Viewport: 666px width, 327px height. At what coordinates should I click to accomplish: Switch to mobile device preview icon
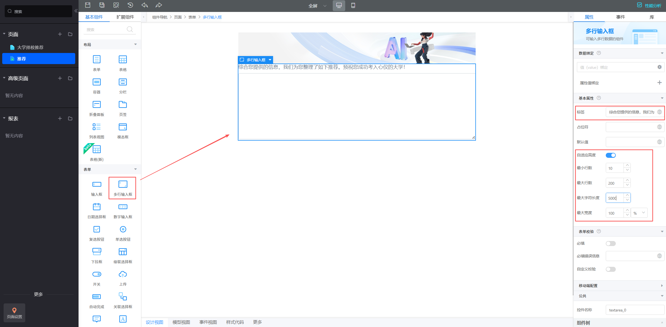[x=353, y=6]
